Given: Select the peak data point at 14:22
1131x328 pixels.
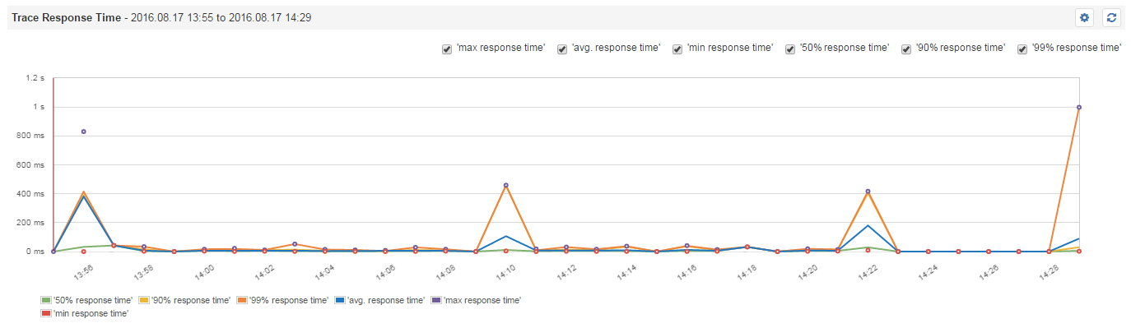Looking at the screenshot, I should click(868, 192).
